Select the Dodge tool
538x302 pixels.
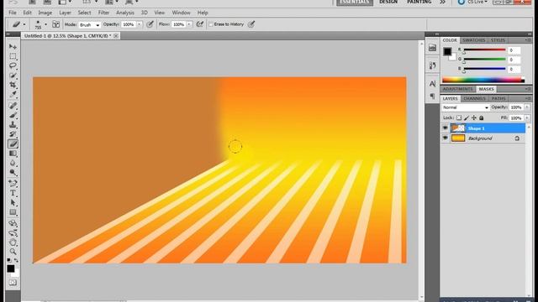pos(13,173)
